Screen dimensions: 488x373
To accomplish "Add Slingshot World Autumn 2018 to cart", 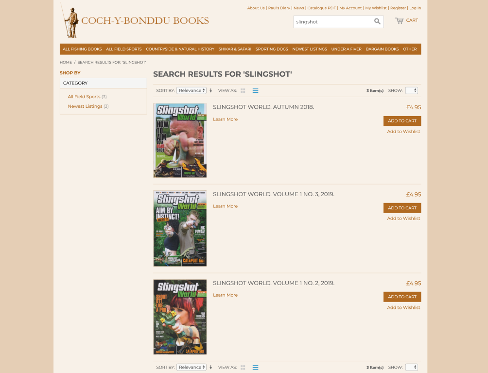I will point(402,121).
